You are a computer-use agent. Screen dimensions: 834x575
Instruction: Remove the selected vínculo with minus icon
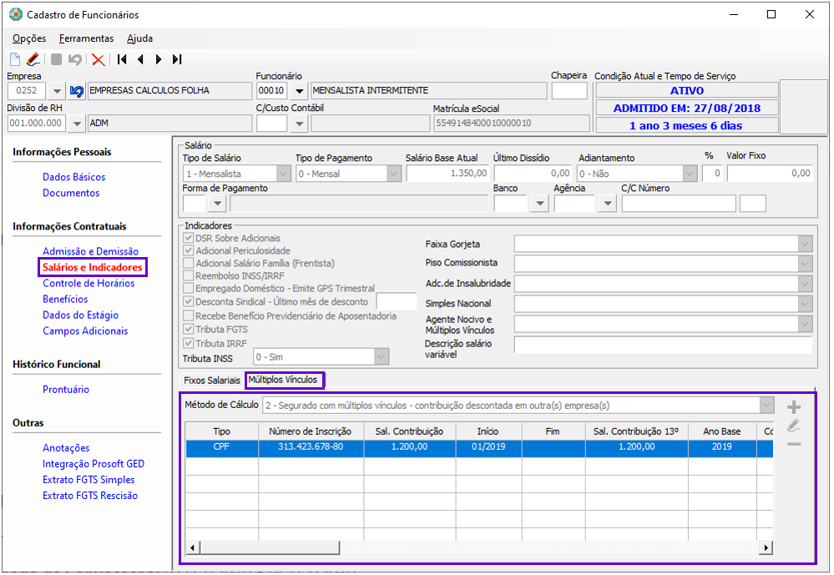794,444
